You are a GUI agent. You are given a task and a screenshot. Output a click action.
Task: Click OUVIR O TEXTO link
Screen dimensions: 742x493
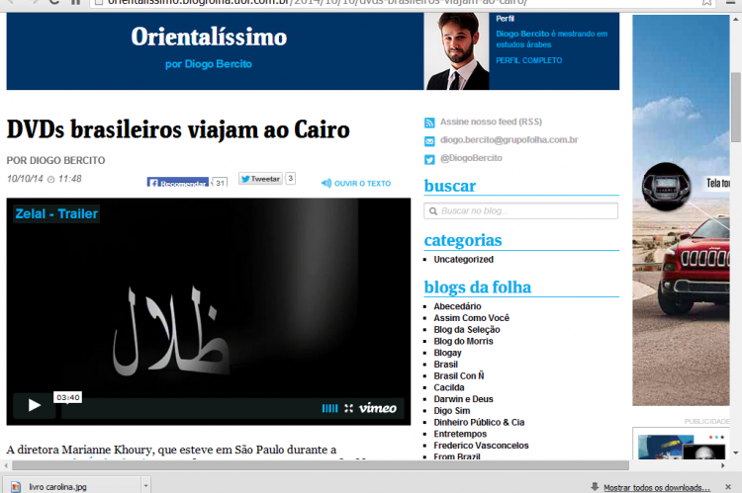click(362, 184)
